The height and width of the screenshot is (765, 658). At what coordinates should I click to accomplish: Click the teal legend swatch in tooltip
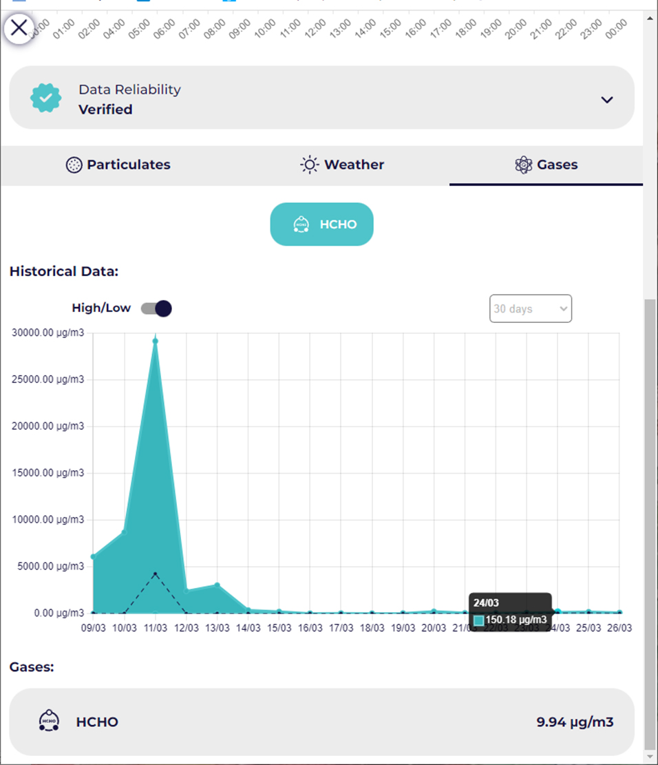479,620
